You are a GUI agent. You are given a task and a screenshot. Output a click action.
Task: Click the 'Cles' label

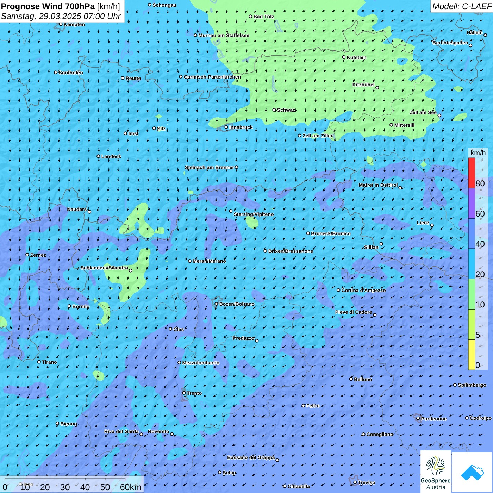(x=179, y=329)
